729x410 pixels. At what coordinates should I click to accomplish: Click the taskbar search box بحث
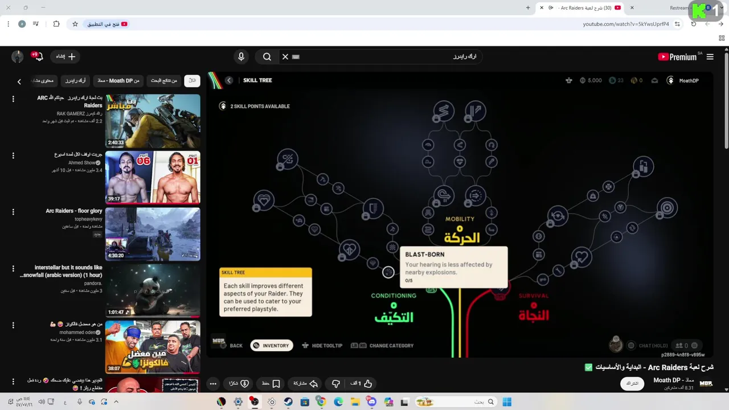[x=456, y=402]
